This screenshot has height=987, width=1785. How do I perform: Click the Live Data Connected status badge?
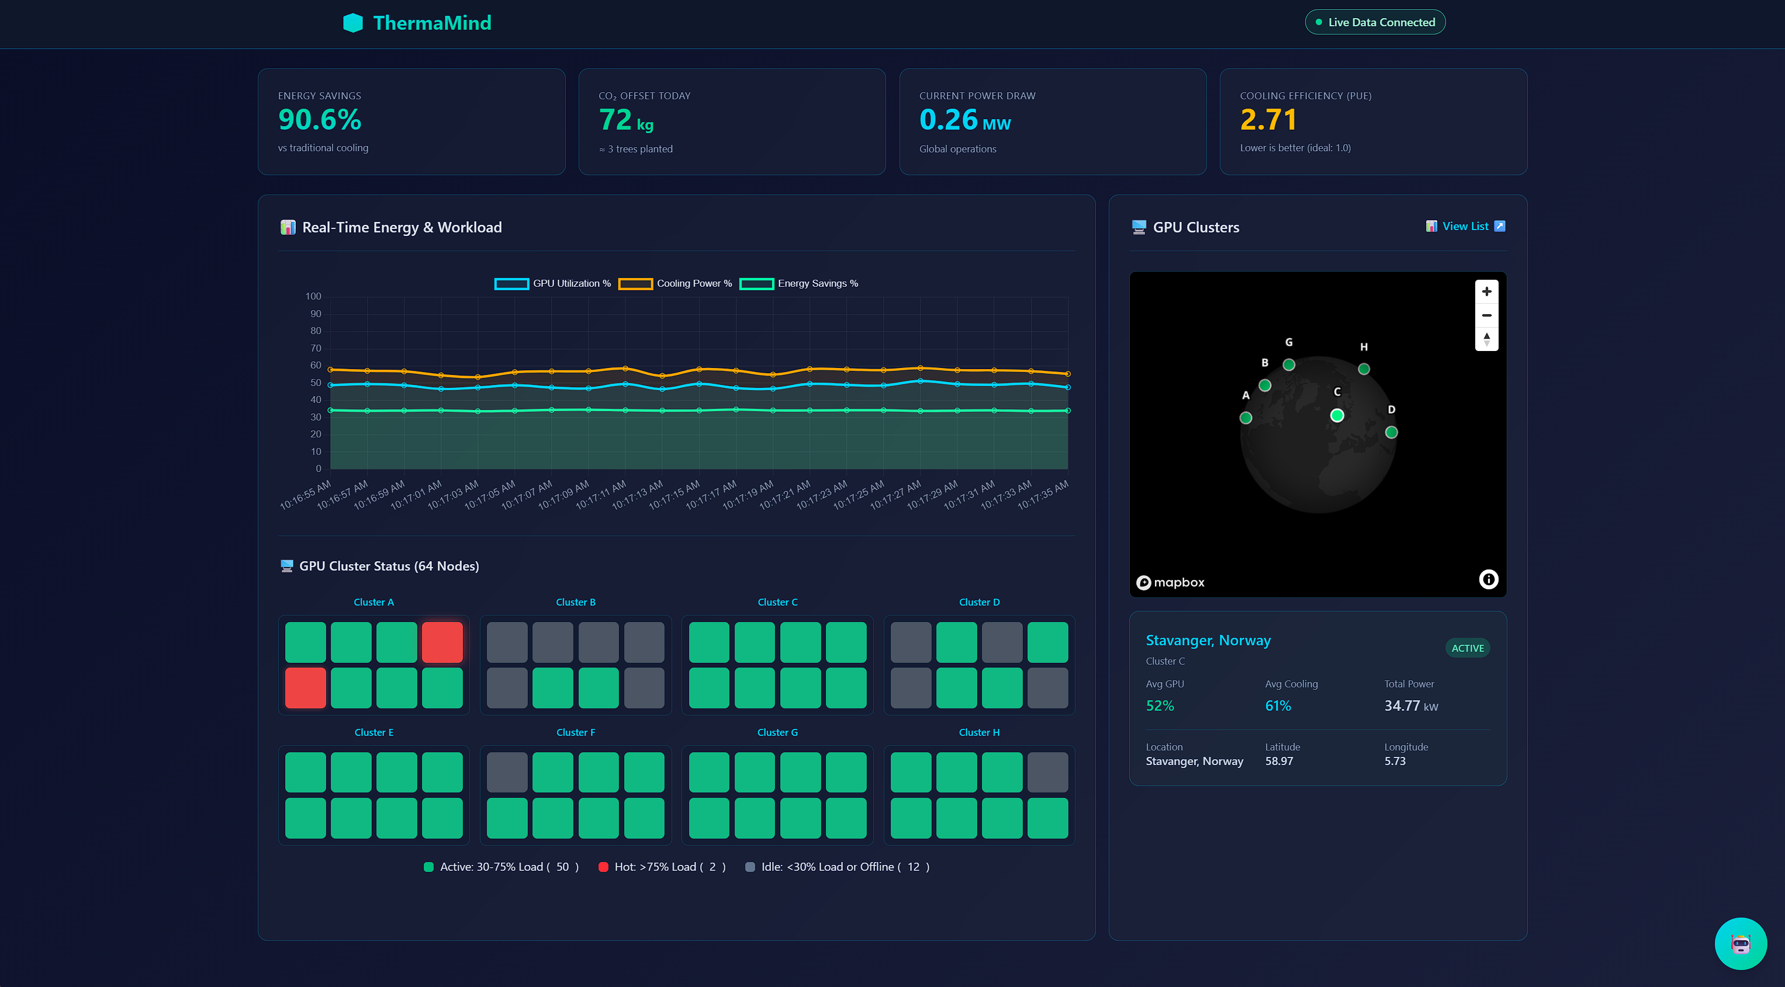(x=1375, y=22)
